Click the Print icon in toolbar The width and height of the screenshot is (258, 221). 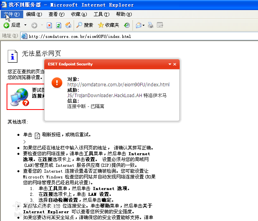click(151, 25)
